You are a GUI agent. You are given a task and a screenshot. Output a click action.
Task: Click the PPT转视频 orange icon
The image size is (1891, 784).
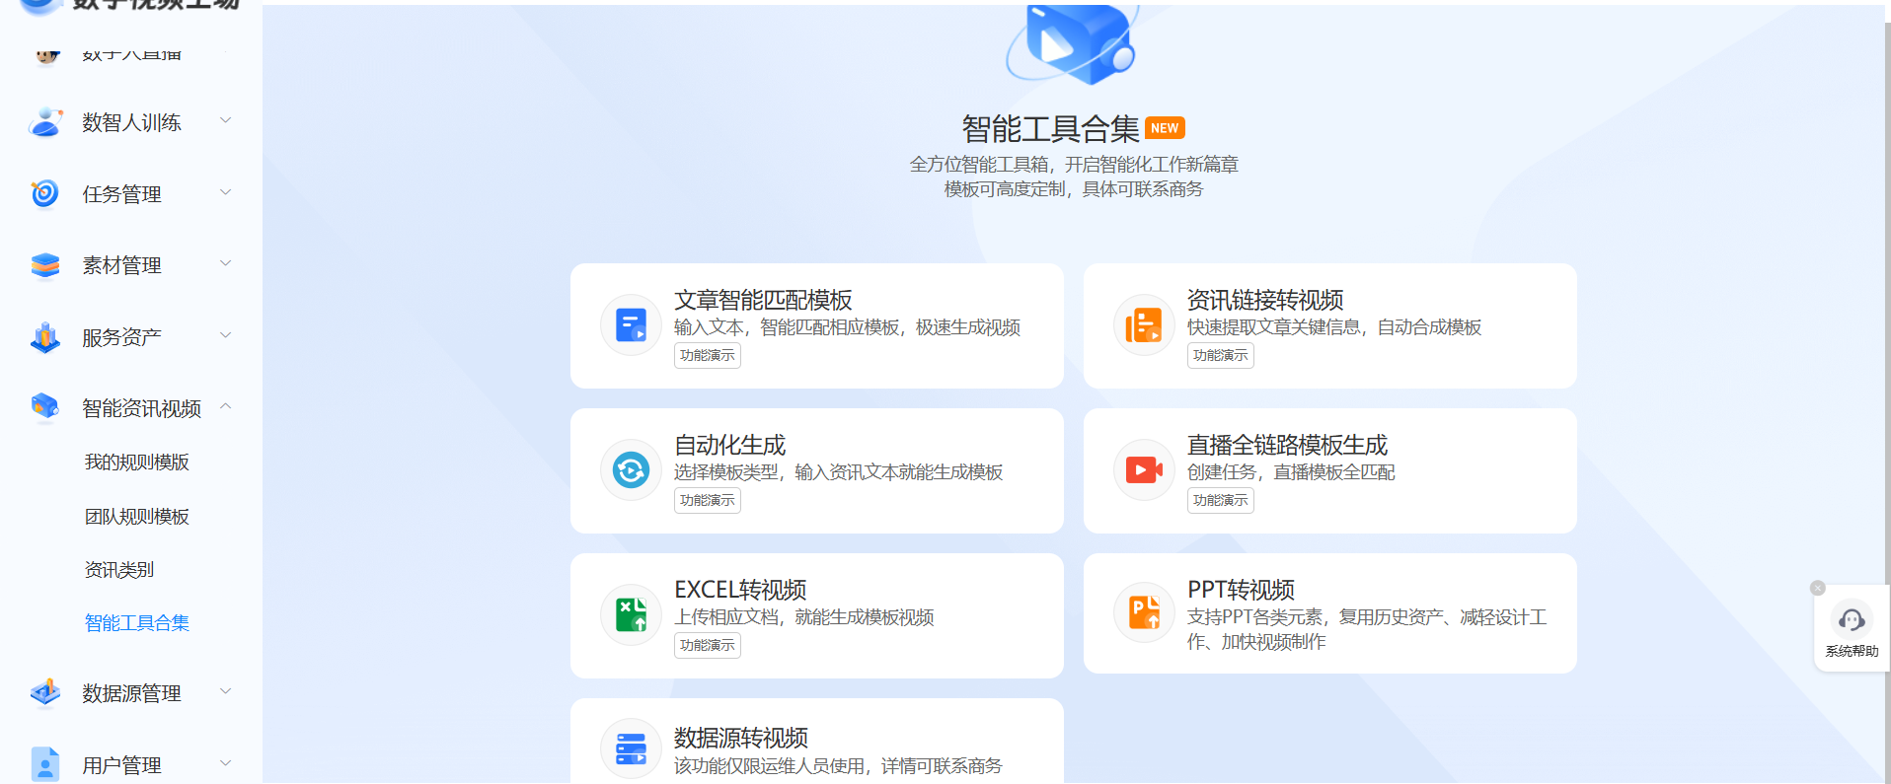click(1144, 612)
